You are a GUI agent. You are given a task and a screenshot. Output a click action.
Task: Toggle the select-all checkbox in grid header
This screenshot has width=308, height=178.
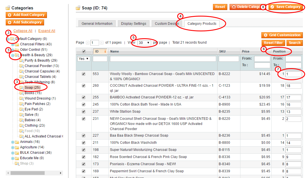[x=84, y=52]
